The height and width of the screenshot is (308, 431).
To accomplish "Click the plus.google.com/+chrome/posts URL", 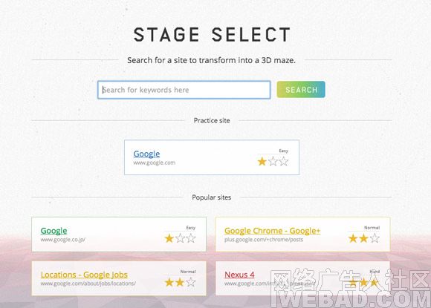I will [x=264, y=240].
